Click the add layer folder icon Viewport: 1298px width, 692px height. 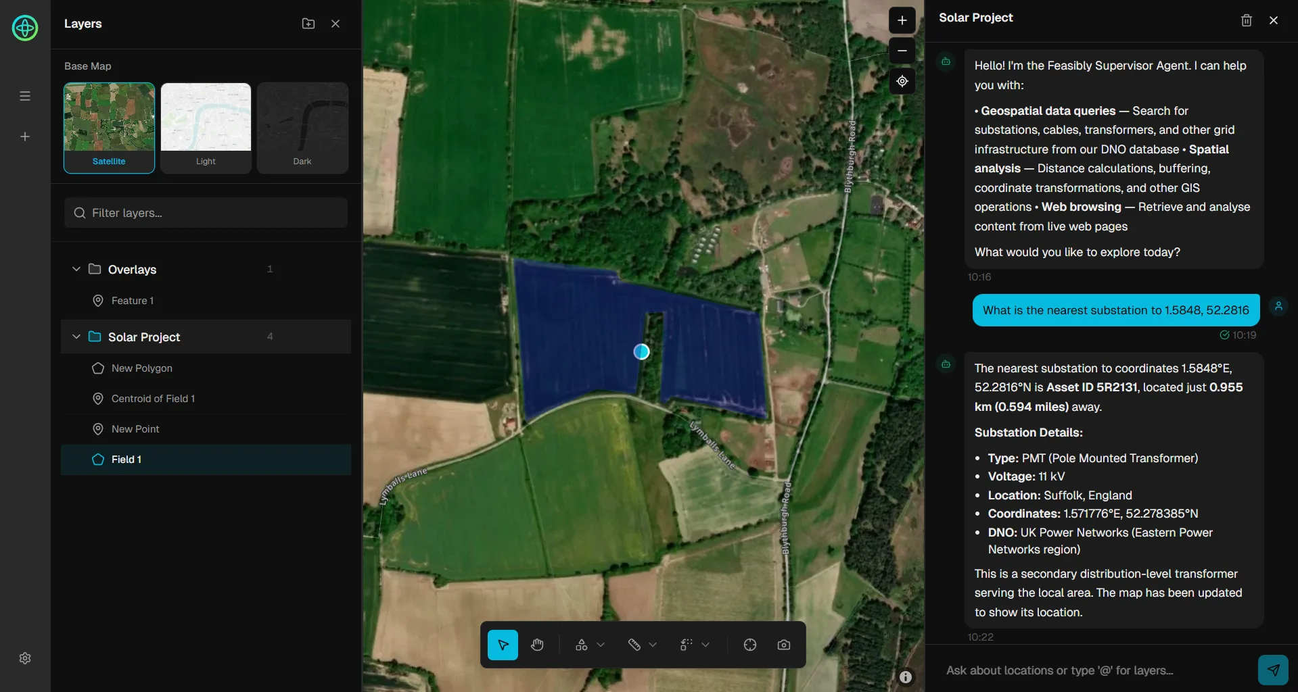308,24
